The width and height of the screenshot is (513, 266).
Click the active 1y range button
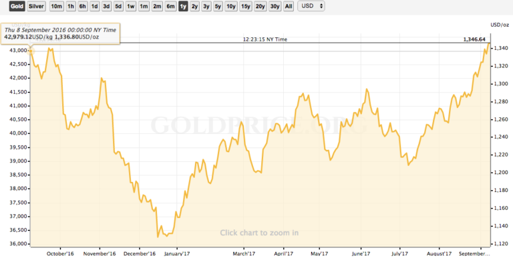[x=183, y=6]
